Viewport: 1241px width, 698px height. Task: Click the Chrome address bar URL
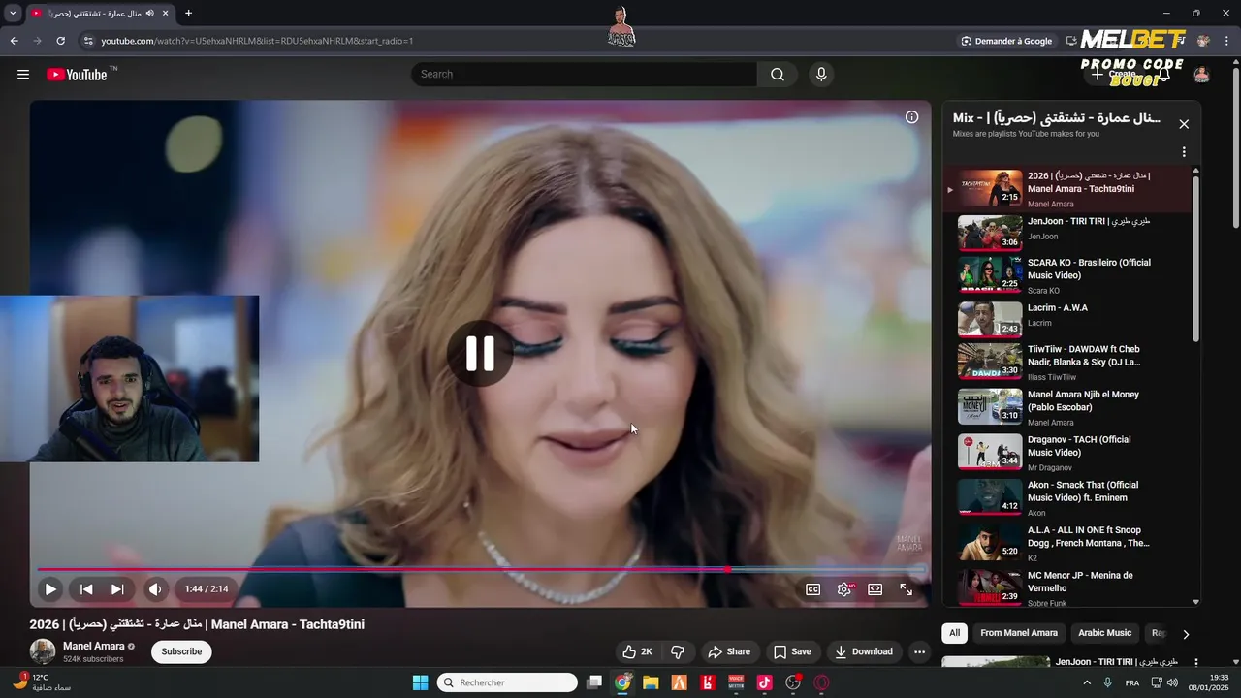pos(257,41)
